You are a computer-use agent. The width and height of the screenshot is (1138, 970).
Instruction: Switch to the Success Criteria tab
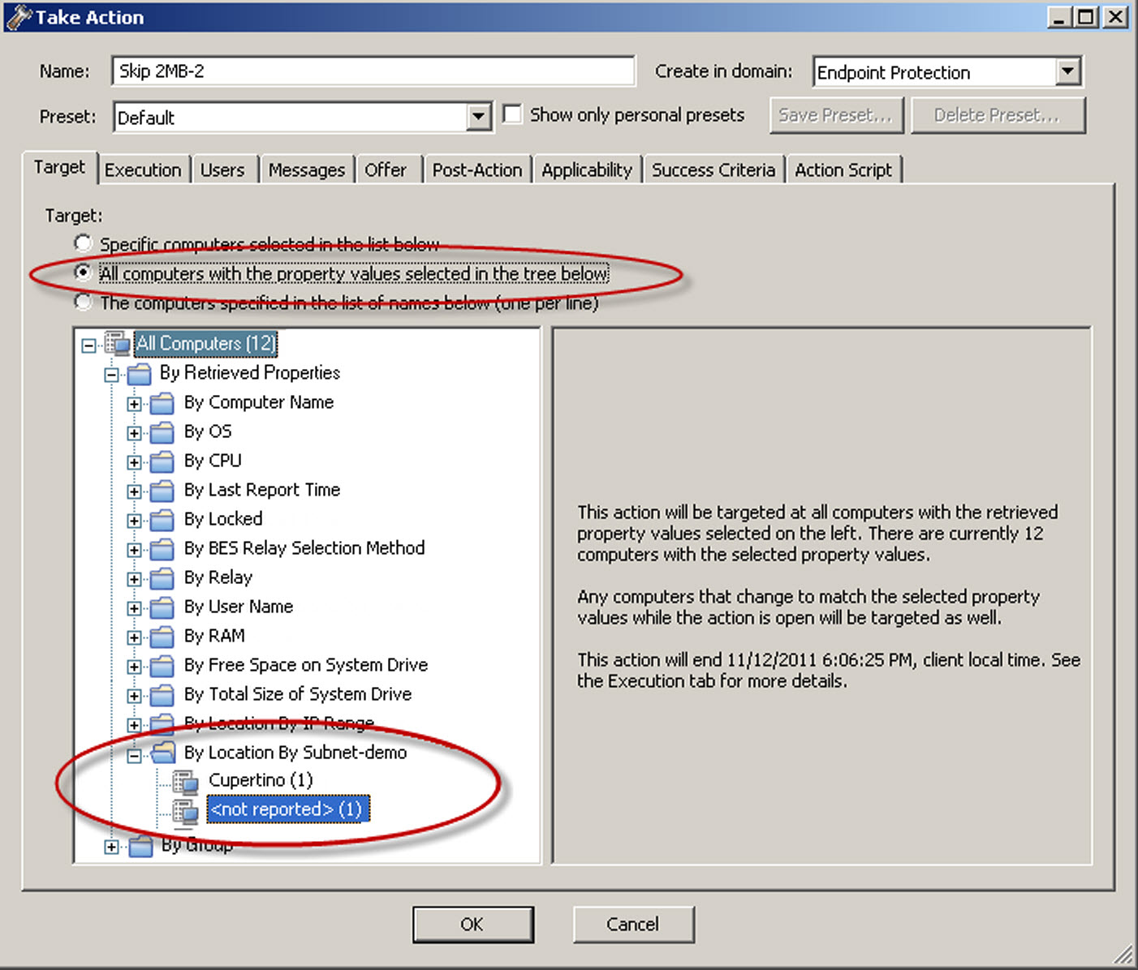[x=713, y=170]
